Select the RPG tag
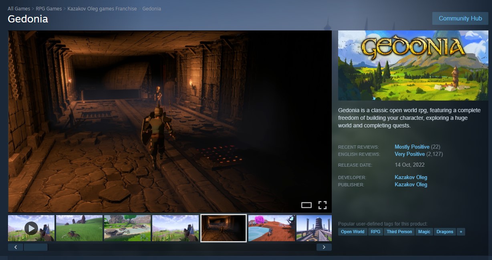Viewport: 492px width, 260px height. [x=375, y=232]
